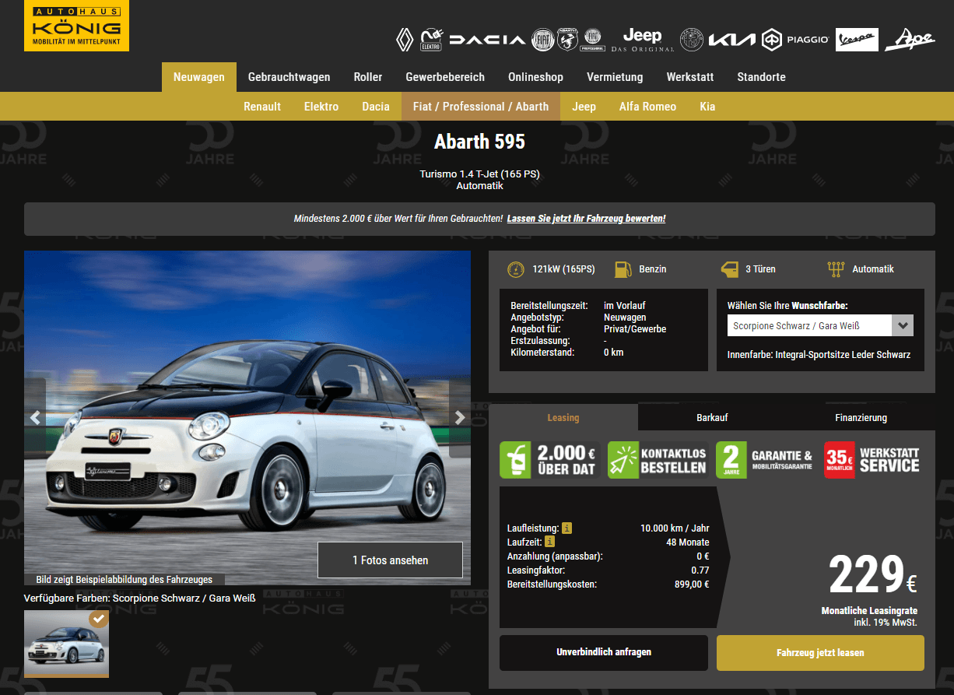The image size is (954, 695).
Task: Open the Standorte menu item
Action: (761, 77)
